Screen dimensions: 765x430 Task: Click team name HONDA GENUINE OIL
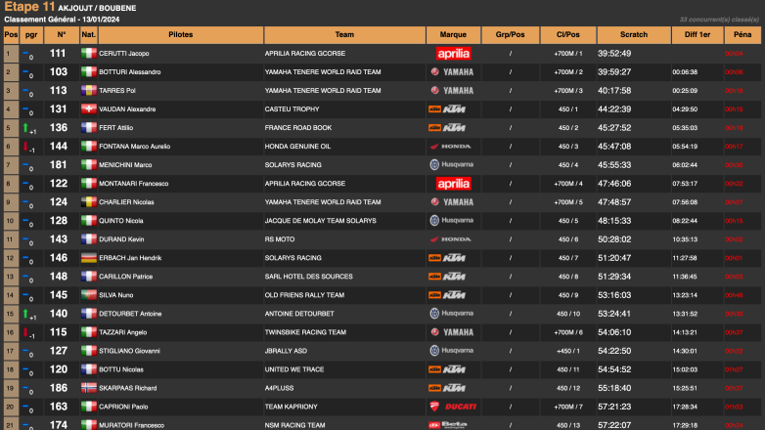297,147
